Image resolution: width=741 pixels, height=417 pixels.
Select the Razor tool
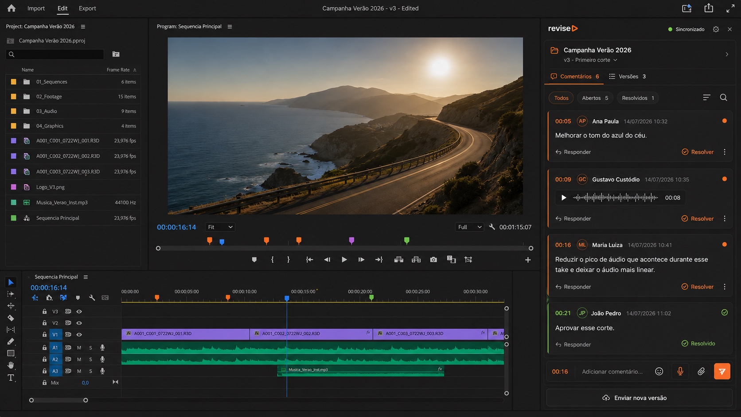click(x=11, y=318)
